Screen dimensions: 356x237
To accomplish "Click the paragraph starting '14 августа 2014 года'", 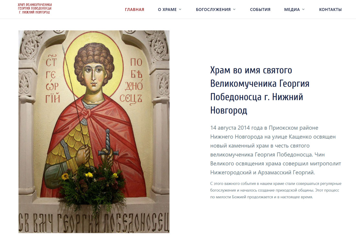I will (276, 150).
